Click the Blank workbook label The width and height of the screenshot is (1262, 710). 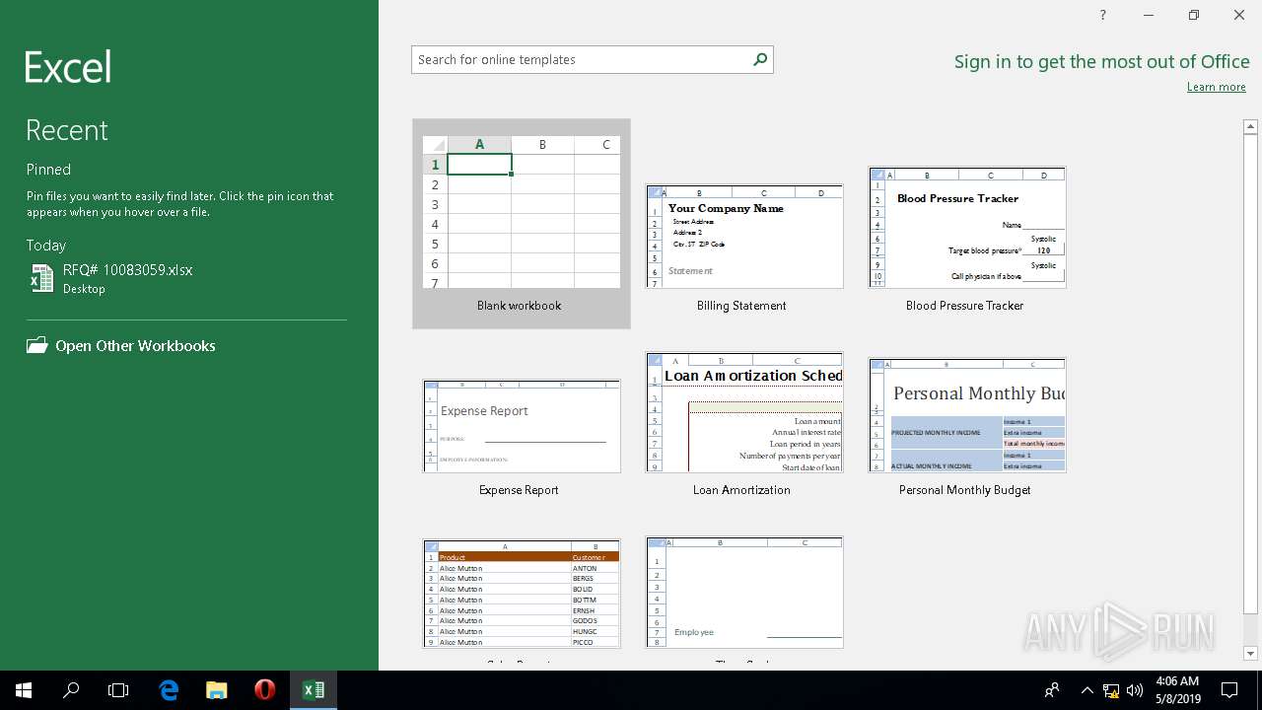coord(520,306)
